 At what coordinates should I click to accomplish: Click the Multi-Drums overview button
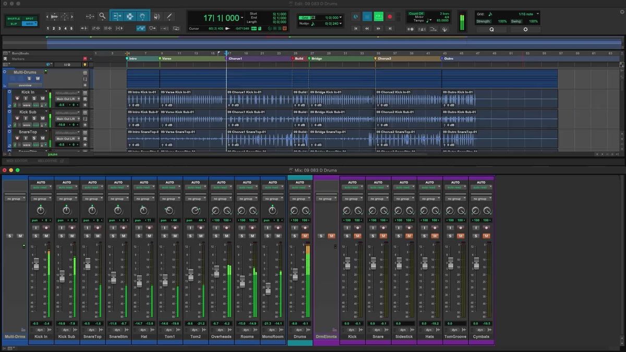pyautogui.click(x=25, y=85)
